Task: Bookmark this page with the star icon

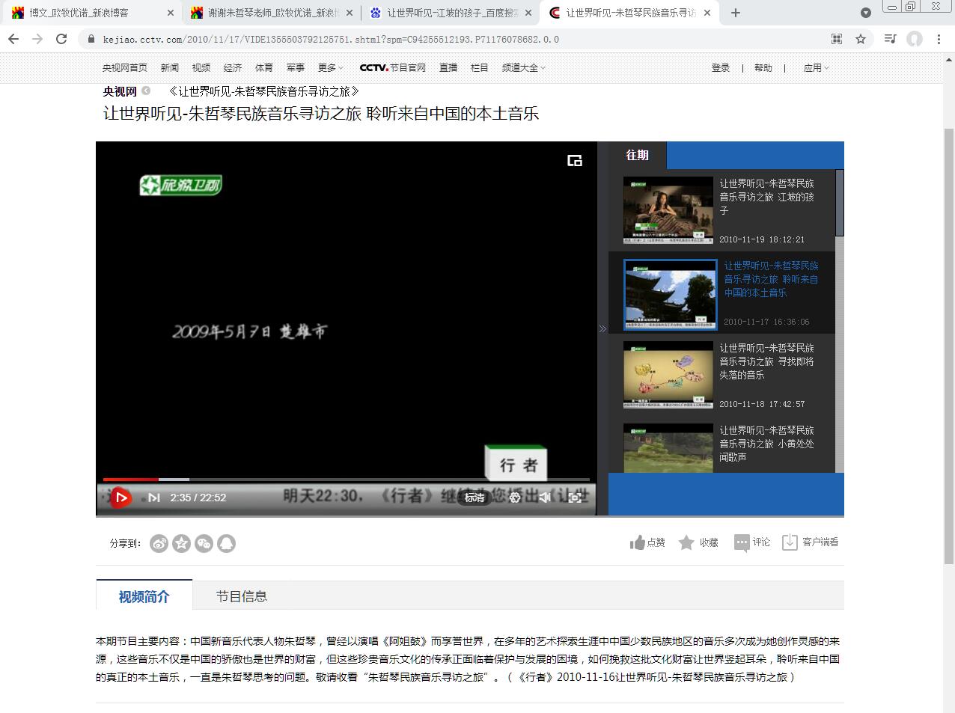Action: 861,39
